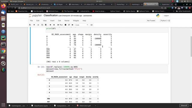Viewport: 192px width, 108px height.
Task: Open Firefox from the dock
Action: [x=3, y=6]
